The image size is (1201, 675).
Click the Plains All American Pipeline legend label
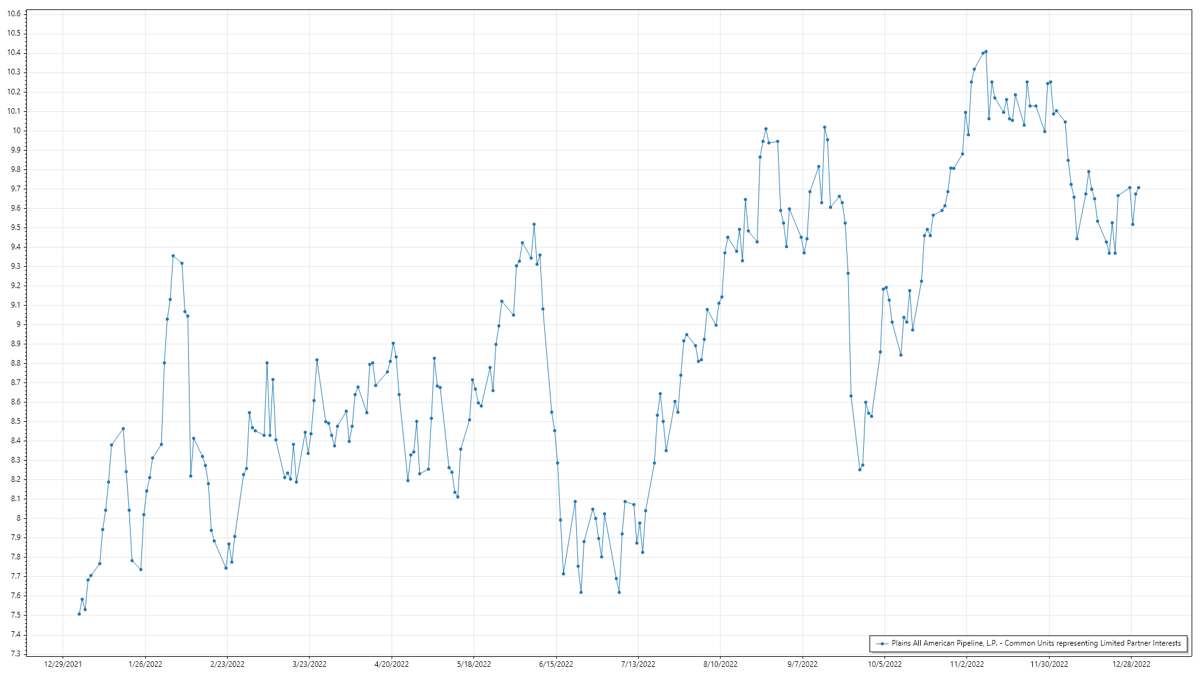(x=1036, y=643)
